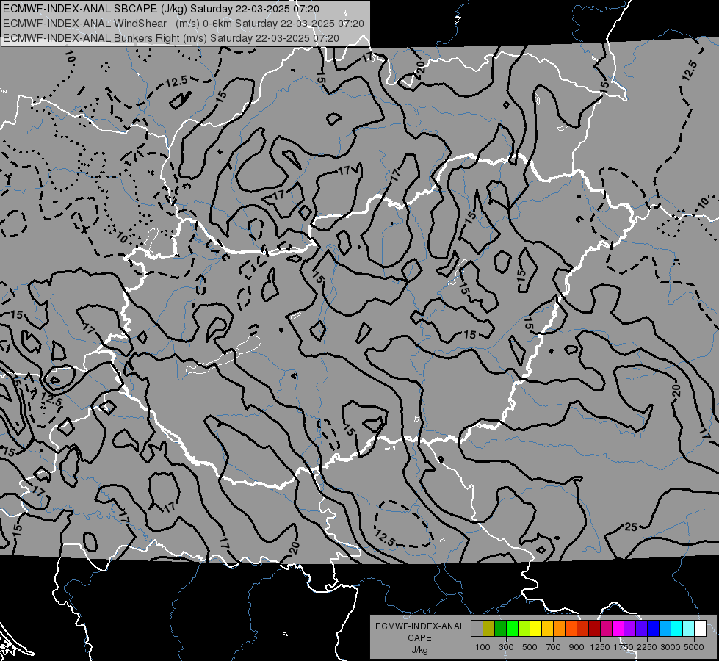Click the Bunkers Right title line
719x661 pixels.
pos(171,38)
